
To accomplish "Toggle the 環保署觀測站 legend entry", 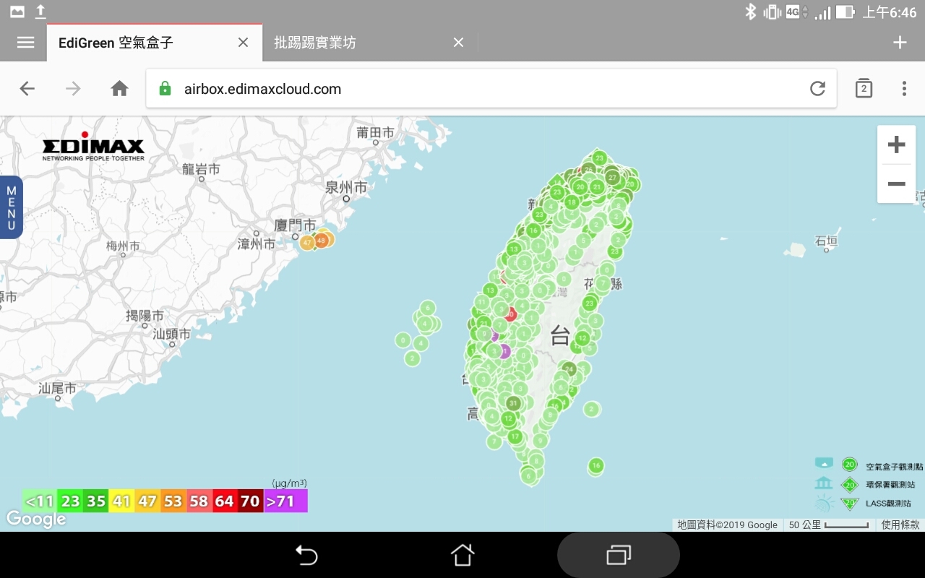I will (x=890, y=485).
